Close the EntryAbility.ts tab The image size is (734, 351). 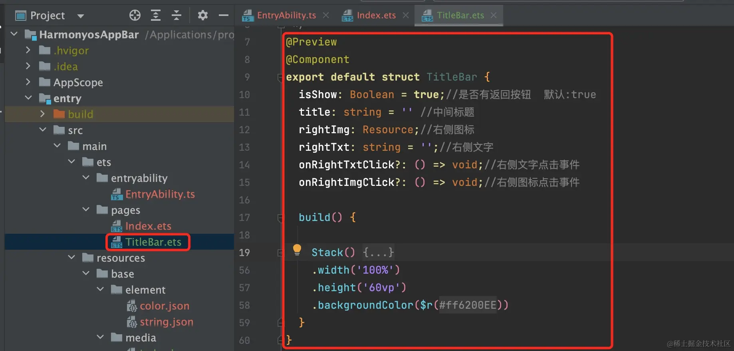pyautogui.click(x=326, y=15)
